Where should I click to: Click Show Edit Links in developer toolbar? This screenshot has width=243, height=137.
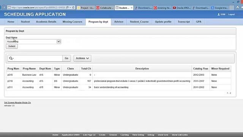coord(180,135)
